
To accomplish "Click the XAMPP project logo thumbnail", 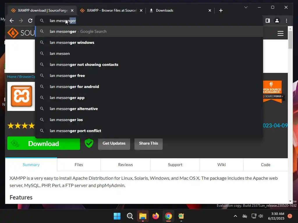I will (21, 96).
